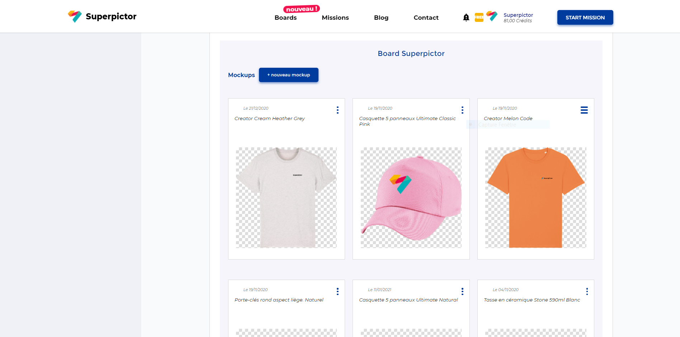This screenshot has width=680, height=337.
Task: Click the START MISSION button
Action: 585,18
